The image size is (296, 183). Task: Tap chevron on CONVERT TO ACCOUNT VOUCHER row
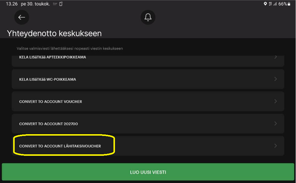point(276,101)
